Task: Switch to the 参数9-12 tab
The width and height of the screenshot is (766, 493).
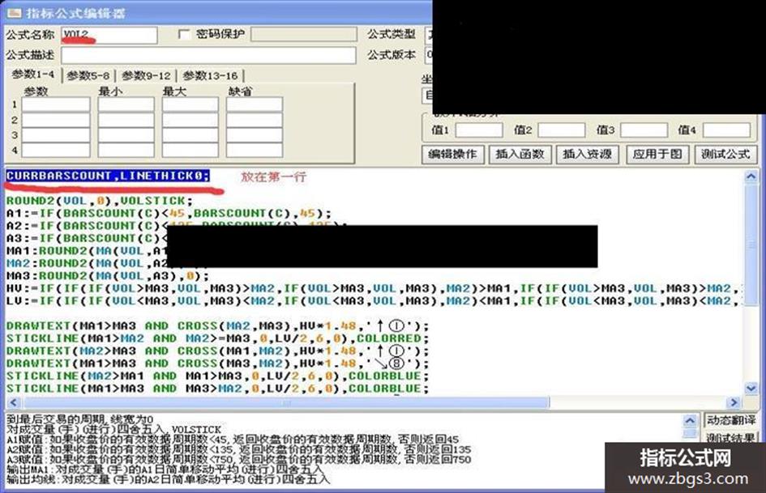Action: (146, 75)
